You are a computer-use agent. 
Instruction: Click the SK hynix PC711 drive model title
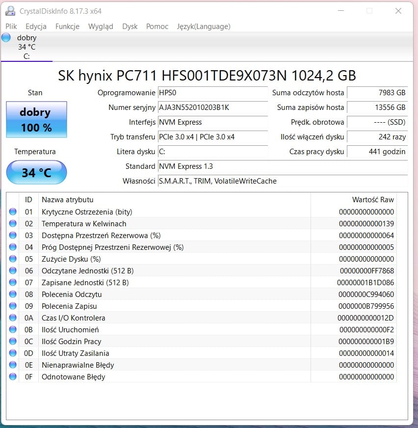(207, 75)
